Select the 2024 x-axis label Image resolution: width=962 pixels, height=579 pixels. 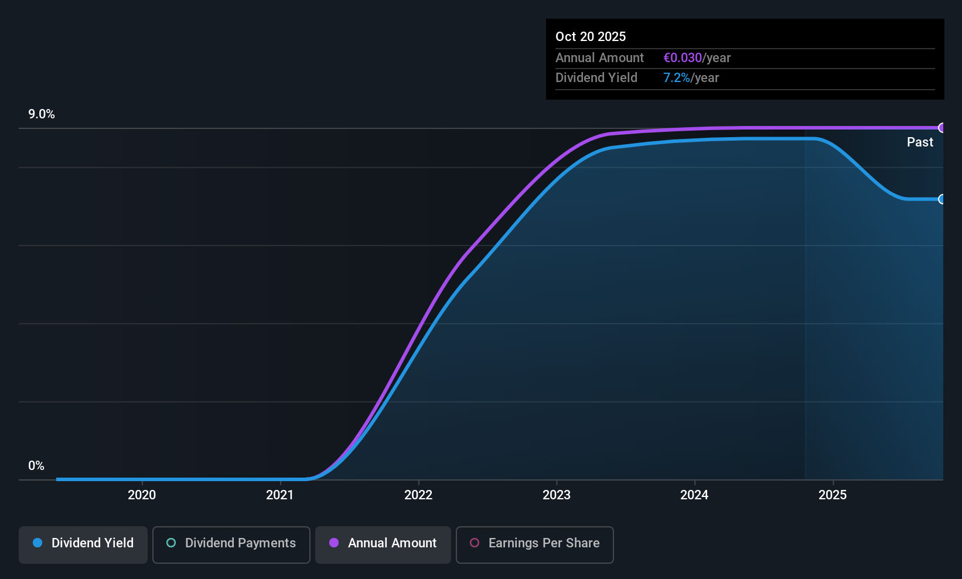(694, 495)
